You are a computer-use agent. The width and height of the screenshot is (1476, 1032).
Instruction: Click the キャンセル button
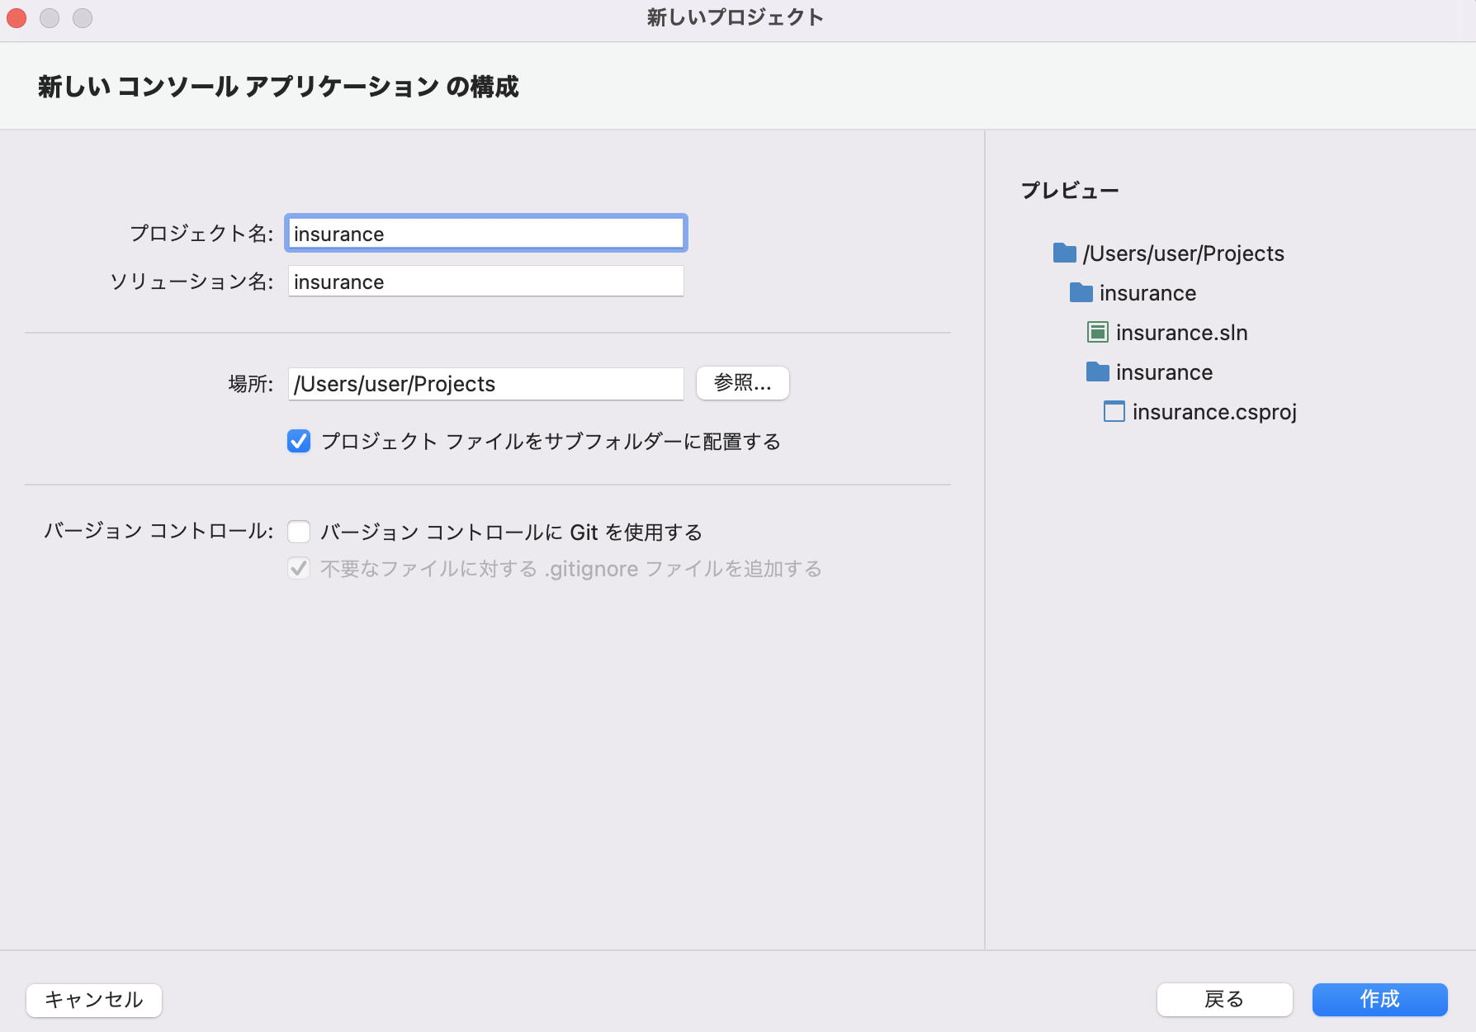(x=94, y=1000)
